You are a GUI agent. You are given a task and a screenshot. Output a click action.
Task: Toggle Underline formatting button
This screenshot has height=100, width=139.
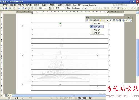pyautogui.click(x=100, y=8)
